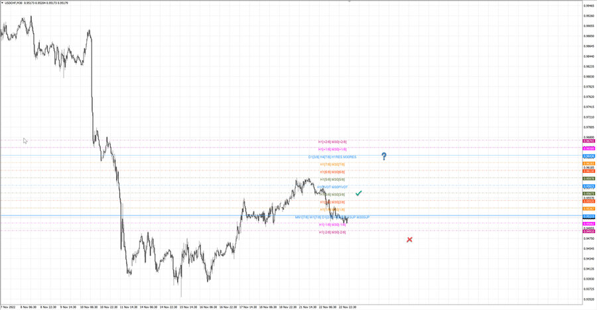Click 17 Nov 14:30 on the time axis

pos(248,307)
